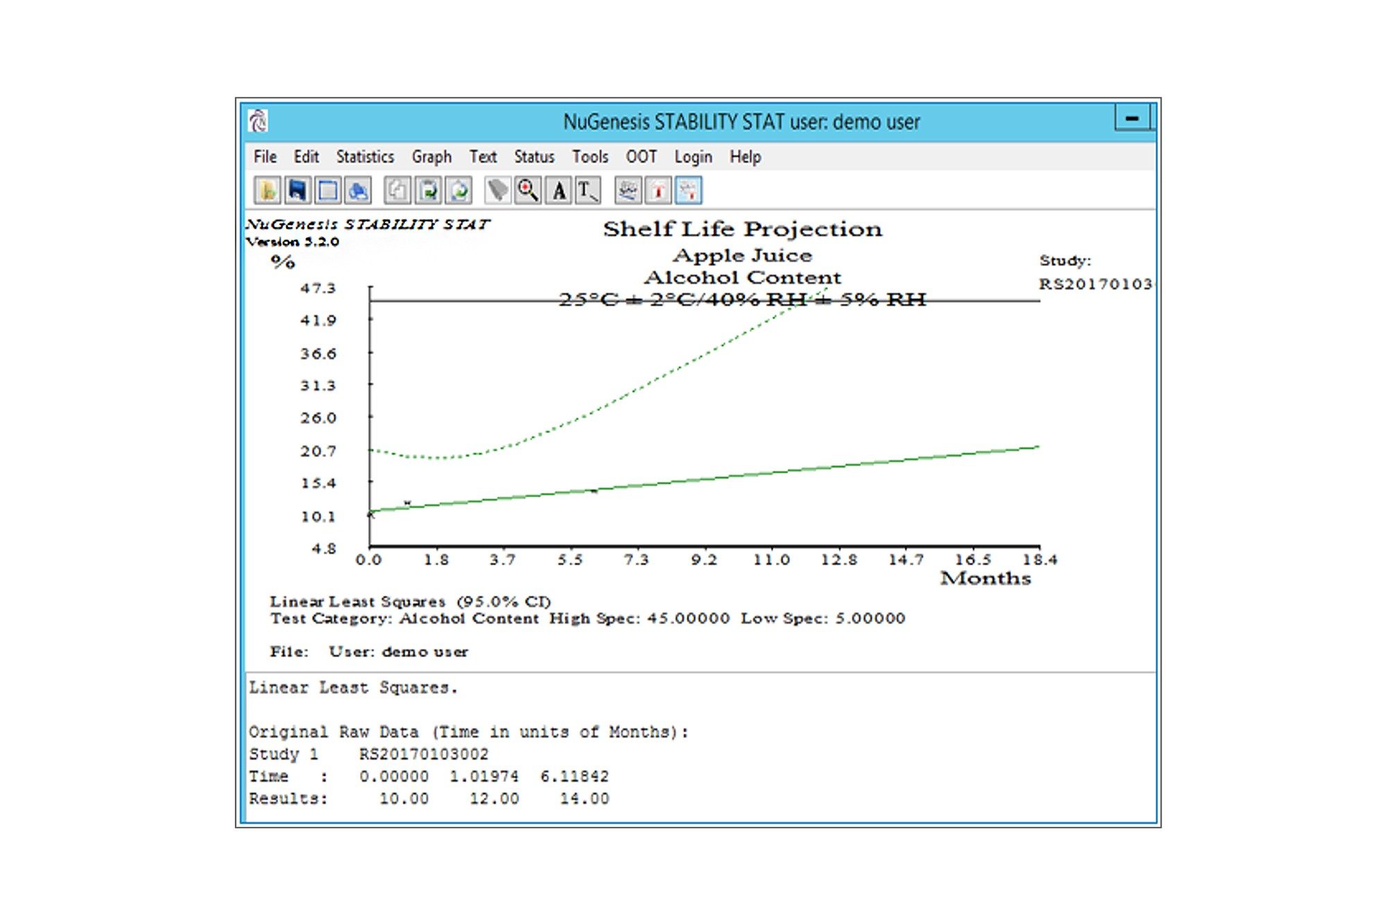Viewport: 1387px width, 924px height.
Task: Click the Low Spec: 5.00000 value
Action: point(822,618)
